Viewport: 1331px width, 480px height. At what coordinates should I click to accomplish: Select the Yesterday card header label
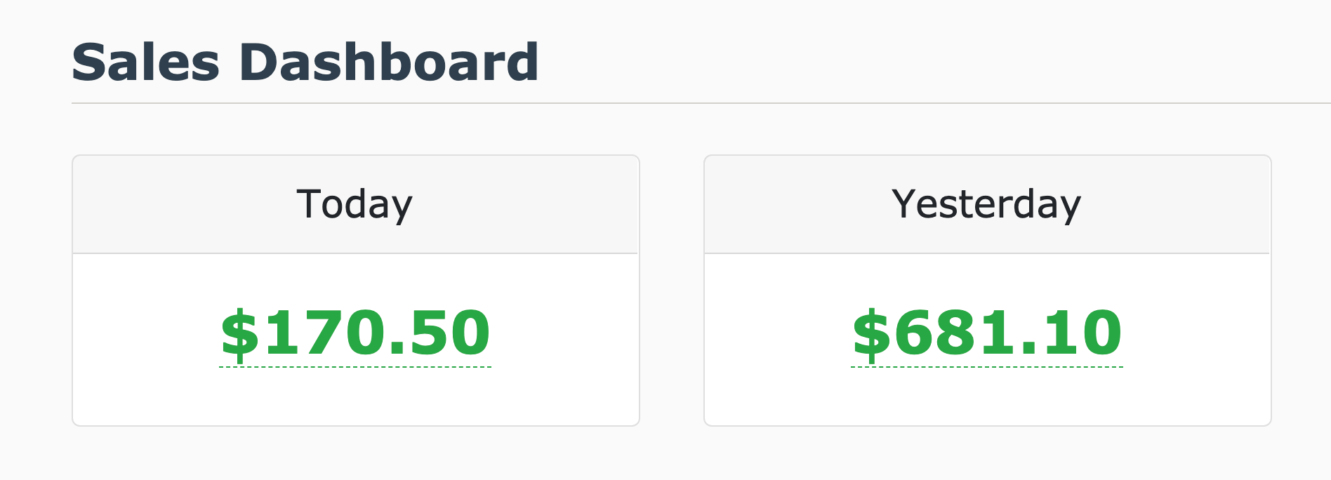(x=986, y=204)
